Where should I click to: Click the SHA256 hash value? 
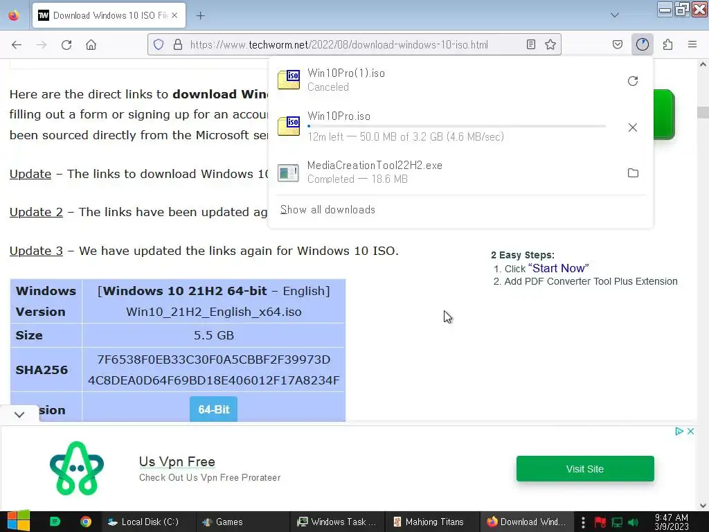[214, 370]
